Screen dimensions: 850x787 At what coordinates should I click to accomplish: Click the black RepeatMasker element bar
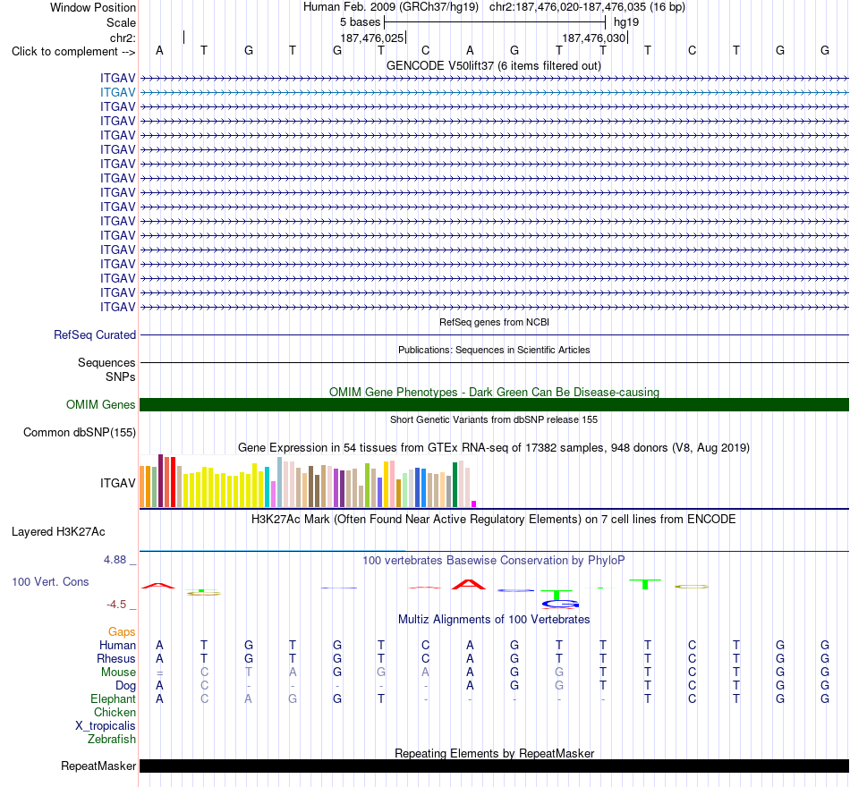click(x=494, y=766)
